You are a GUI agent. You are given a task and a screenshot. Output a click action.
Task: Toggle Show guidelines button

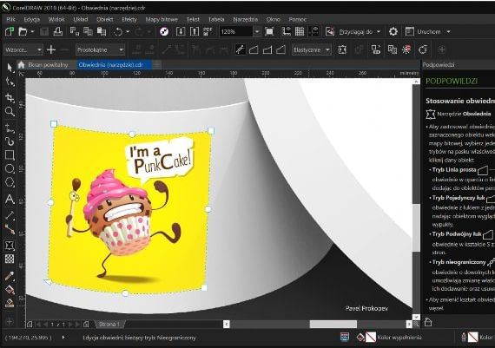point(313,31)
